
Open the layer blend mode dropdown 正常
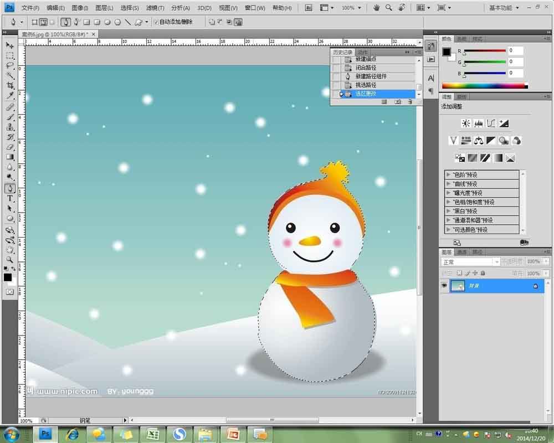click(470, 261)
